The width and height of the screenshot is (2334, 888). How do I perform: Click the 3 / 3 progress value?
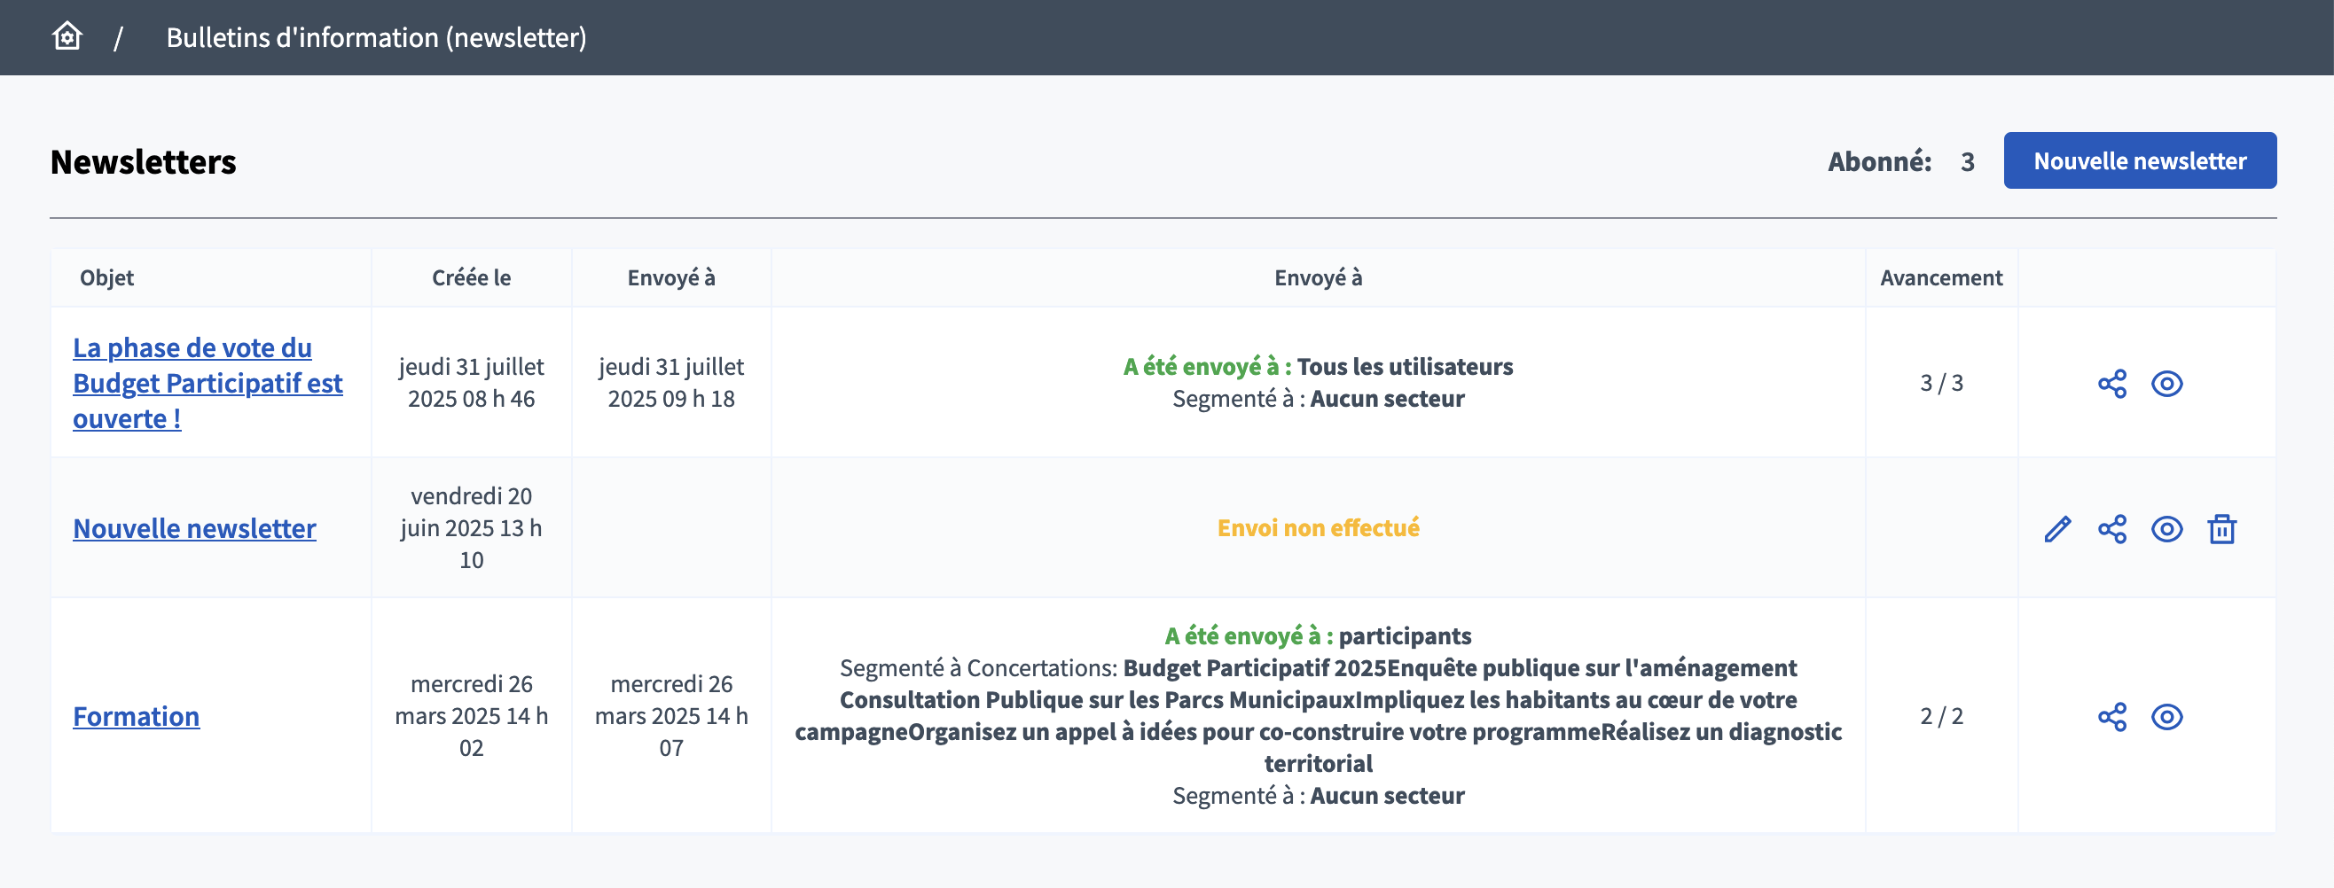pyautogui.click(x=1941, y=383)
